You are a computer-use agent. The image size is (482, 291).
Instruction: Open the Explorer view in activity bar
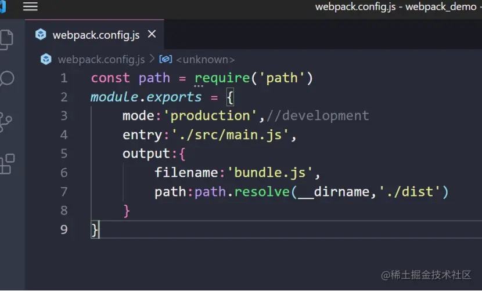click(7, 39)
